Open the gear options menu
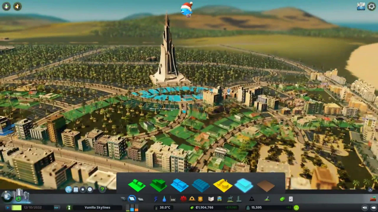The image size is (378, 212). pos(372,6)
